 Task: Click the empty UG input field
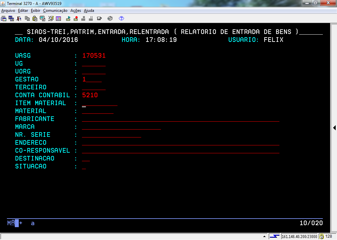tap(94, 64)
